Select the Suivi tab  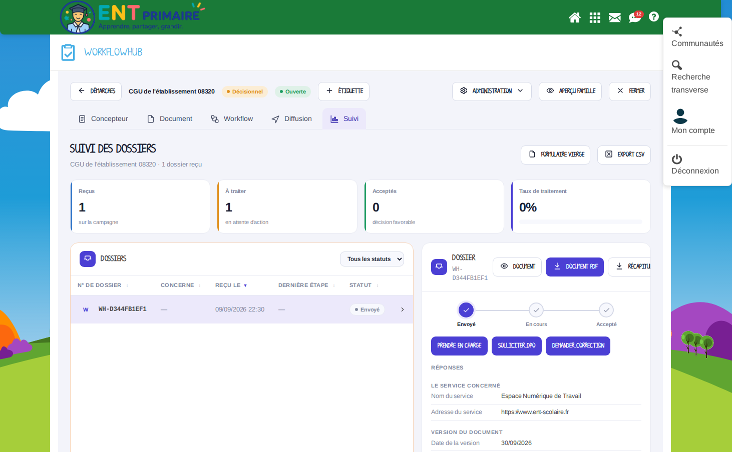pos(344,119)
